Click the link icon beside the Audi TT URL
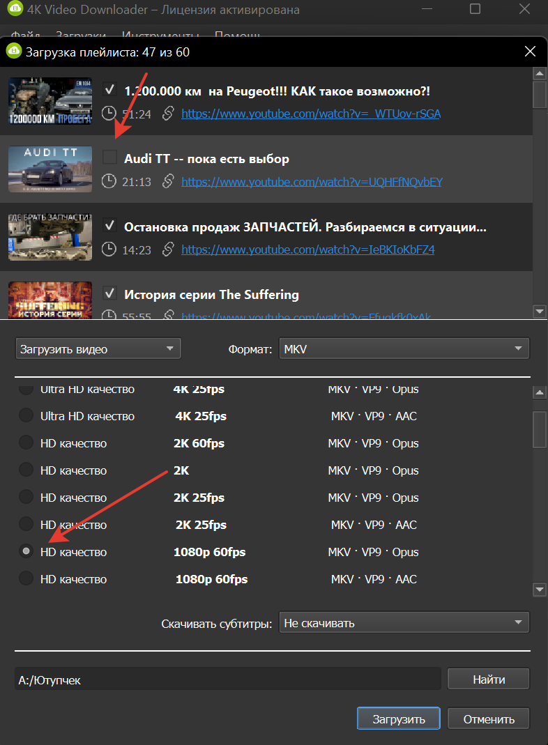 pos(167,182)
